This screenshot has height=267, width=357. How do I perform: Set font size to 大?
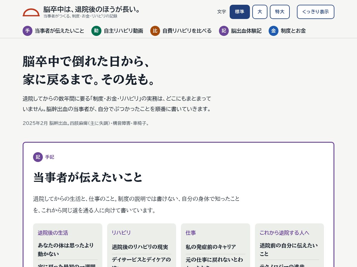click(260, 12)
